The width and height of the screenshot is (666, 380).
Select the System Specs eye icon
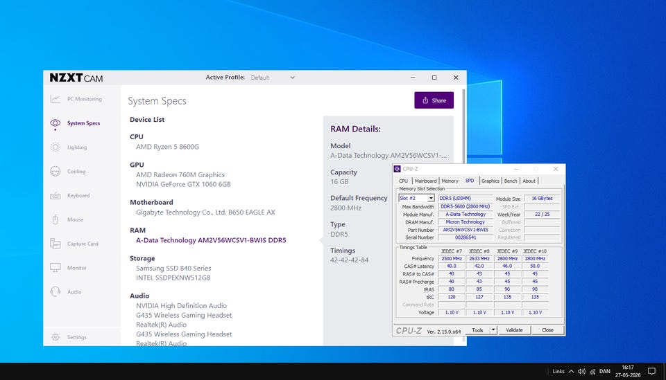(x=55, y=123)
